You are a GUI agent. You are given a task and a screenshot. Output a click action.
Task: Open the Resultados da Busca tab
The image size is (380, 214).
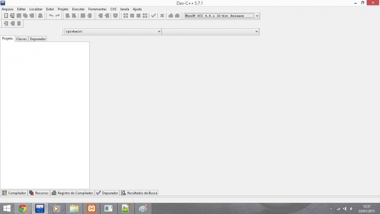point(139,193)
